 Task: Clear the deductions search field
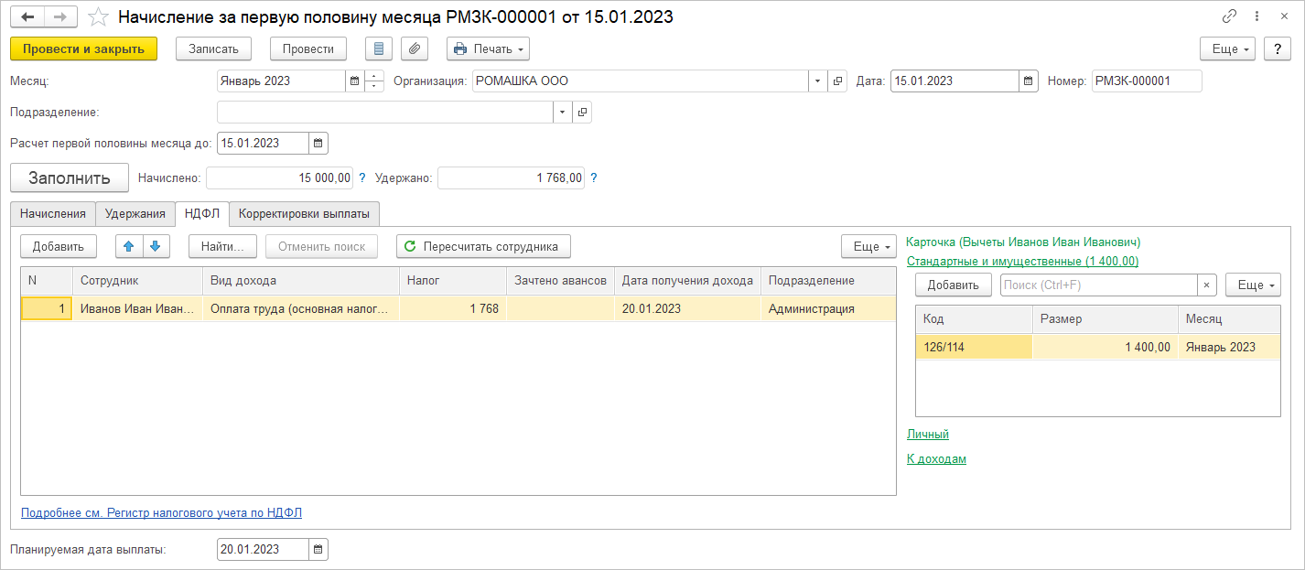[x=1206, y=285]
